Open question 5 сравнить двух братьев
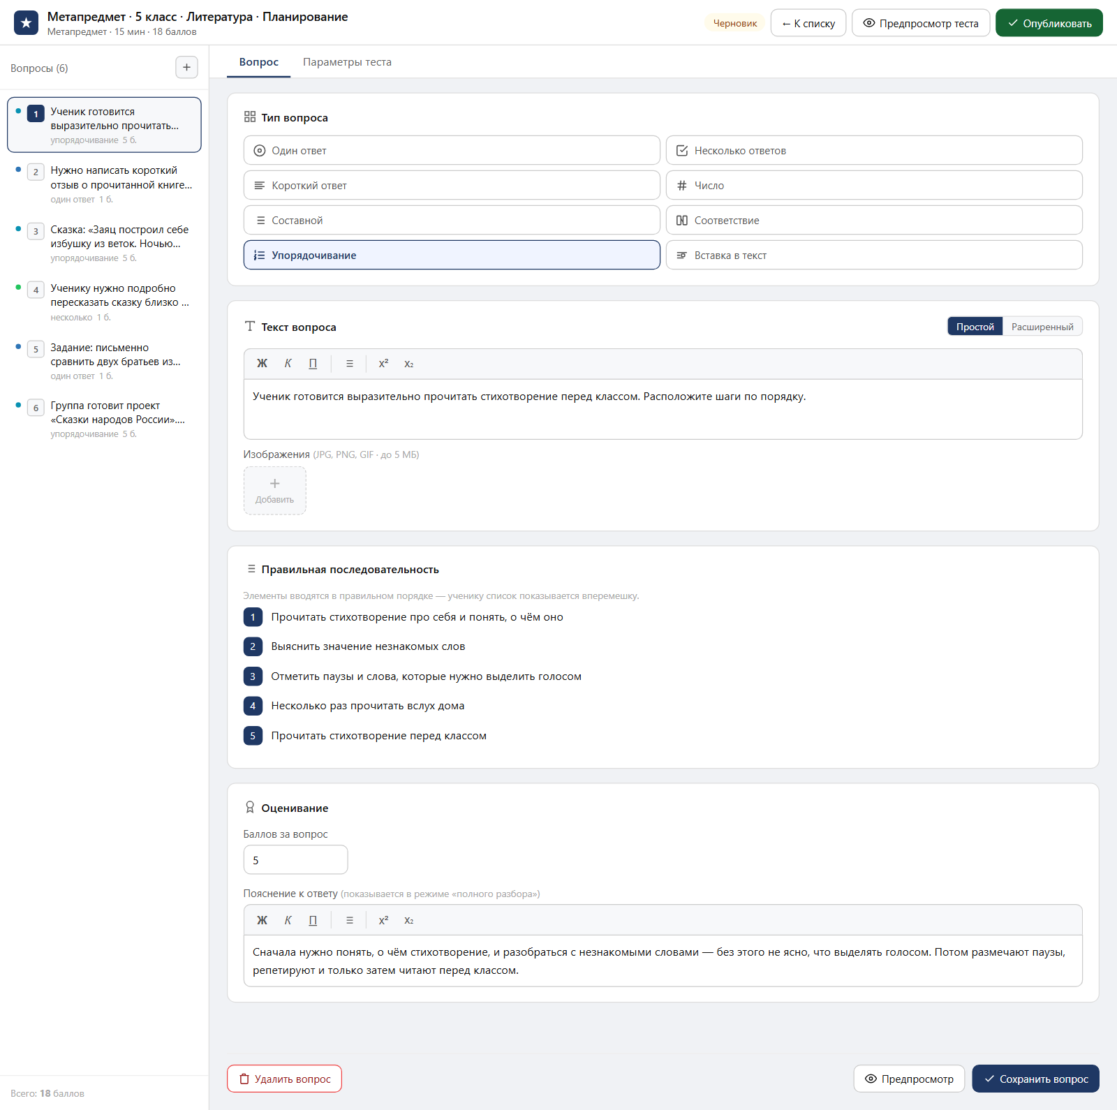 click(104, 361)
